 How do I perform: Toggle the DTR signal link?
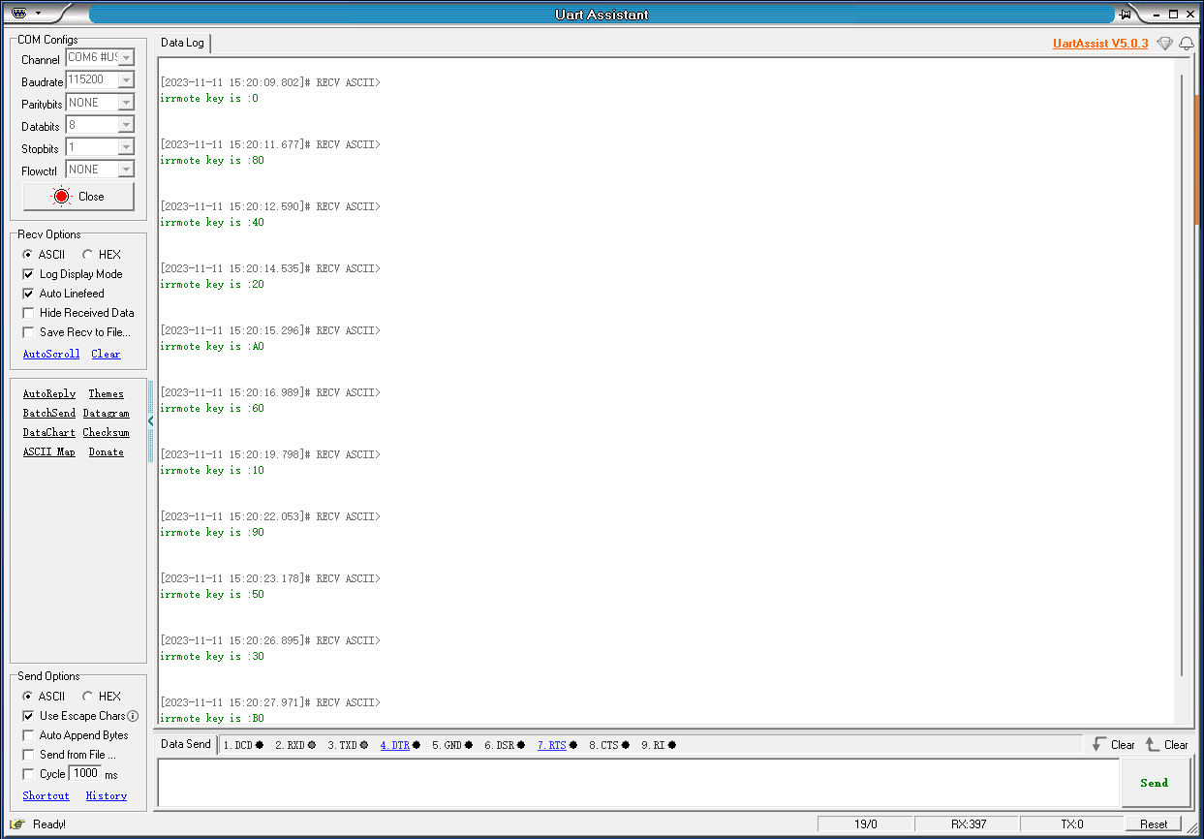click(x=394, y=745)
